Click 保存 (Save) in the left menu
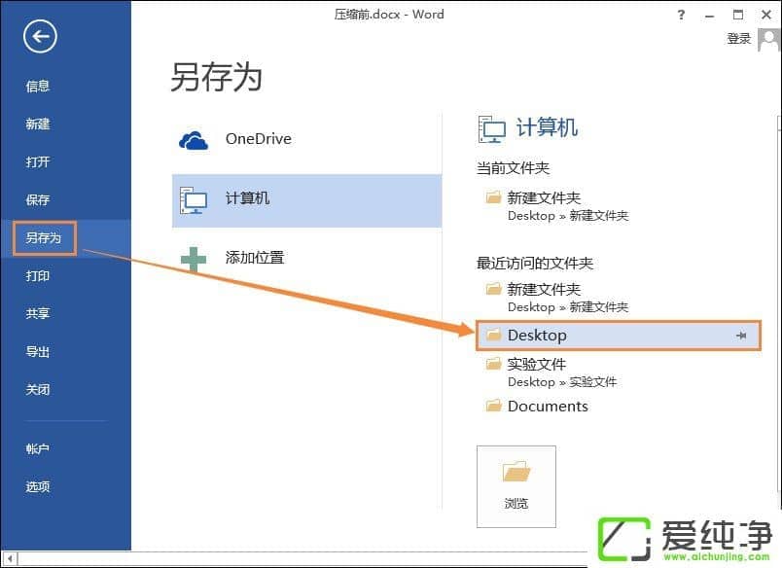Image resolution: width=782 pixels, height=568 pixels. (x=38, y=200)
